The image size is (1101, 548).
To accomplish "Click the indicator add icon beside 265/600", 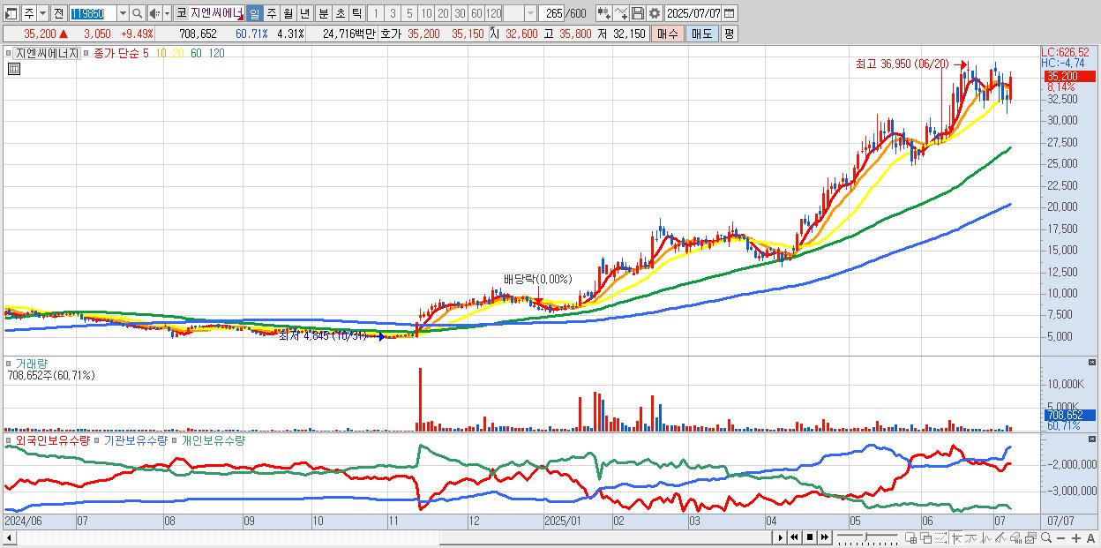I will click(x=604, y=13).
